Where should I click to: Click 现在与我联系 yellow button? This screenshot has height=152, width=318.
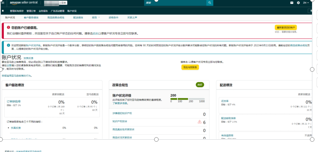pyautogui.click(x=190, y=67)
